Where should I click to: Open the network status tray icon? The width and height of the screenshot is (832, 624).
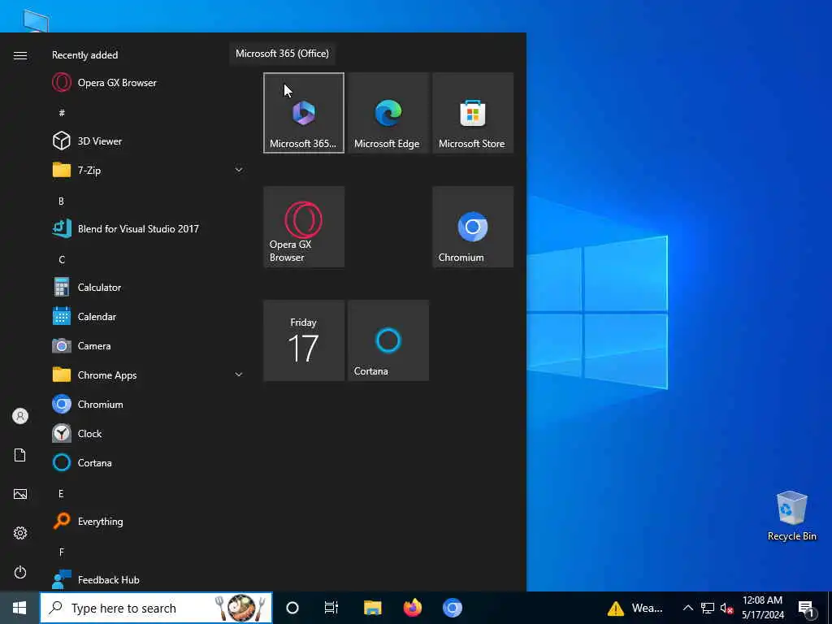[708, 608]
